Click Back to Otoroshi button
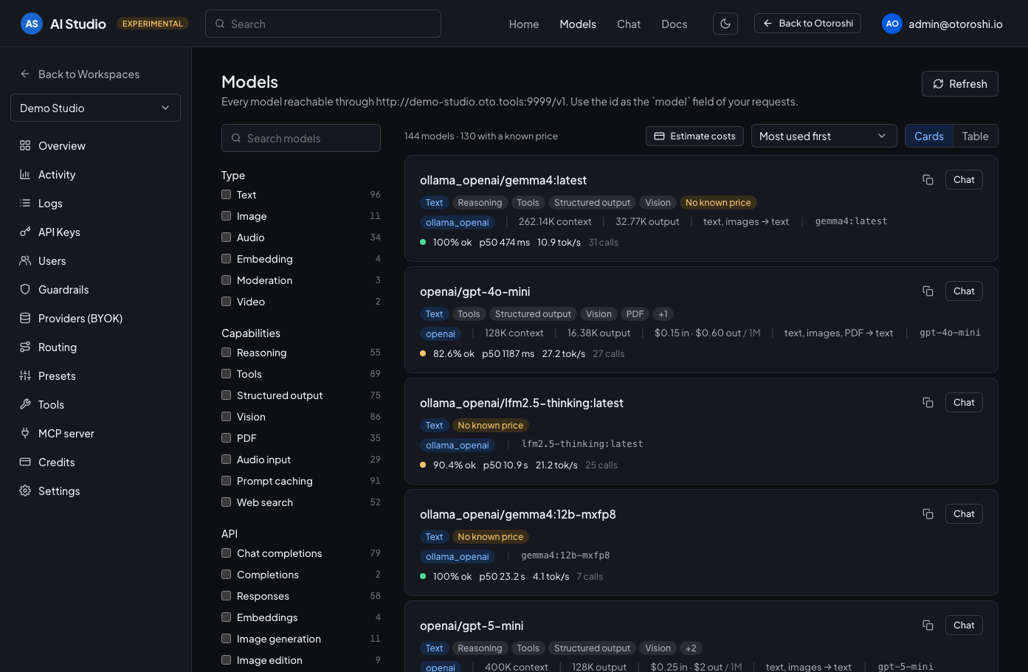 [x=807, y=24]
